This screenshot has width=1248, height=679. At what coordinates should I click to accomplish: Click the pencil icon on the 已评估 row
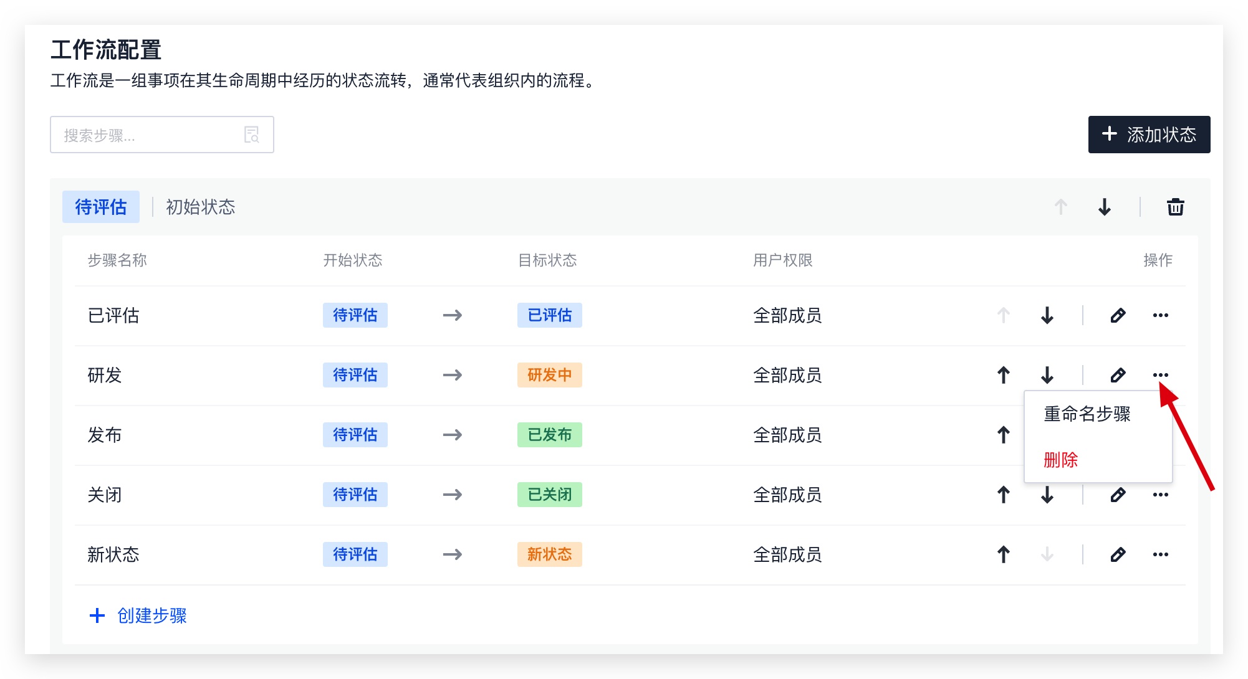click(1118, 316)
